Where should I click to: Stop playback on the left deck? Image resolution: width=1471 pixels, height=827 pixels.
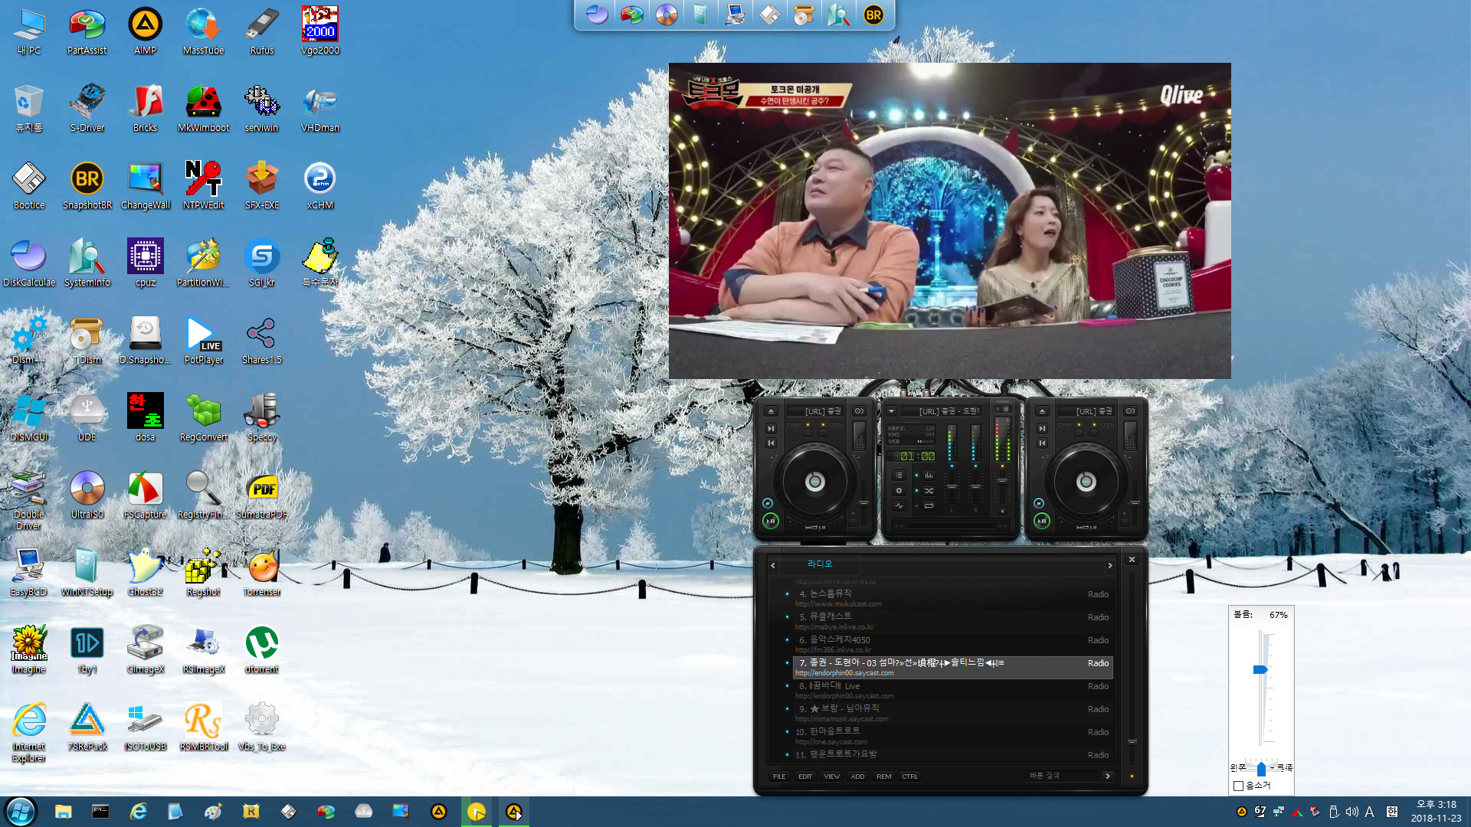(x=768, y=503)
